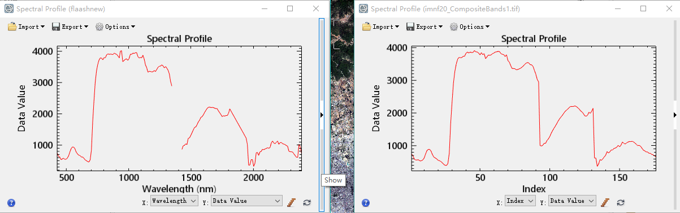The width and height of the screenshot is (680, 213).
Task: Open Import menu in imnf20_CompositeBands1 window
Action: click(x=380, y=27)
